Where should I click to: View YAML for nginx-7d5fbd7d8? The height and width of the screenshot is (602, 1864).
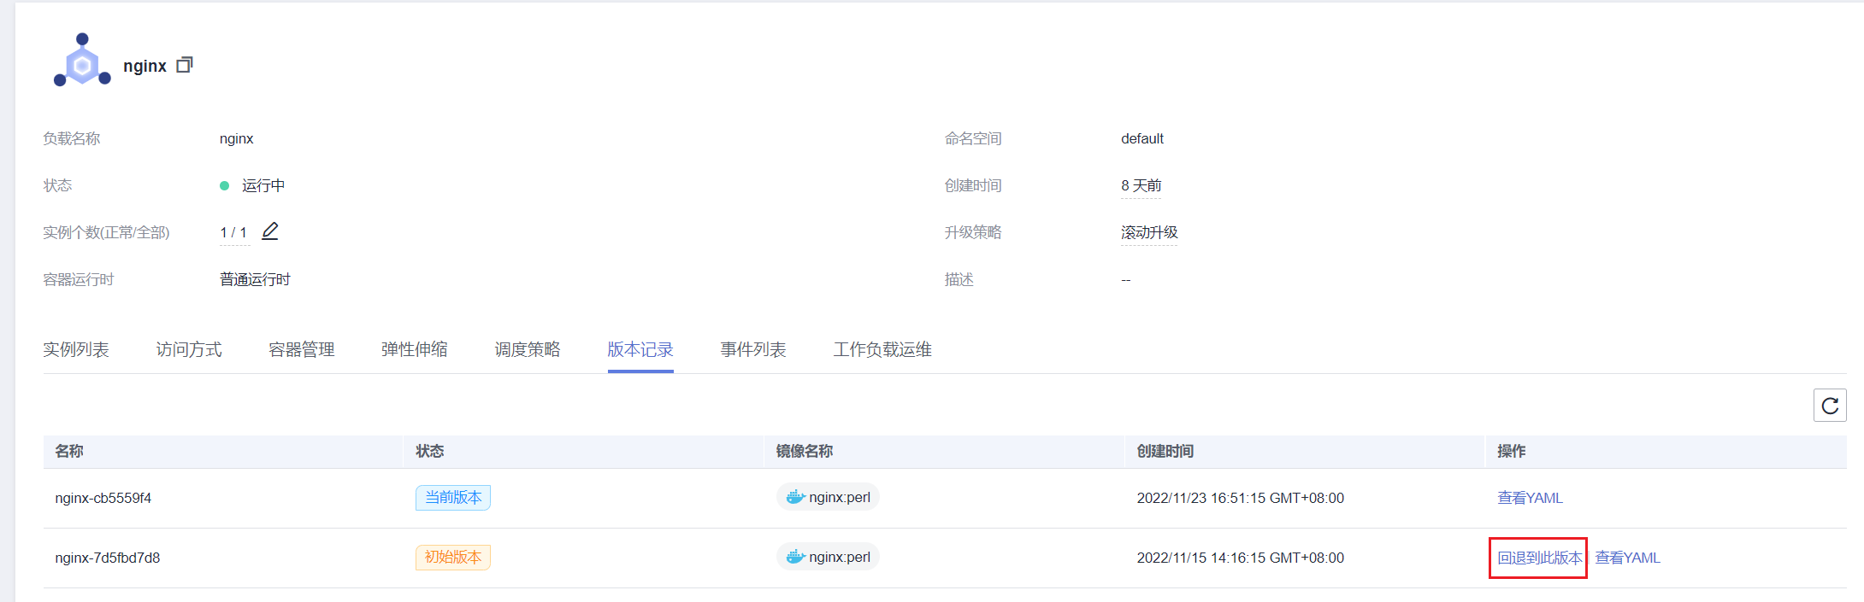[1627, 558]
